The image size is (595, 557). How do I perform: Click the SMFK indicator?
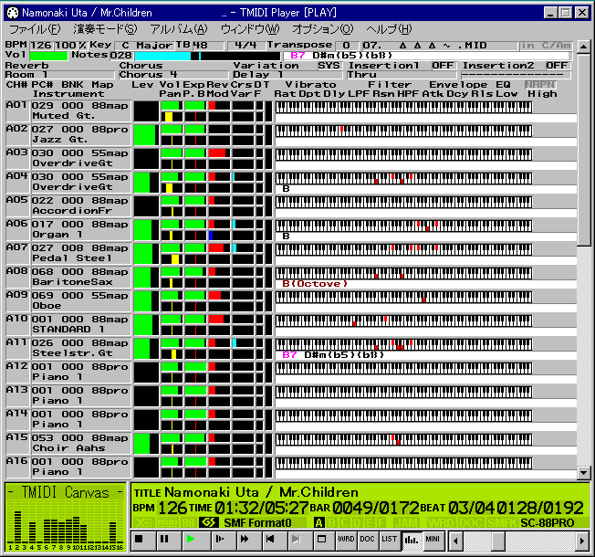click(x=503, y=523)
